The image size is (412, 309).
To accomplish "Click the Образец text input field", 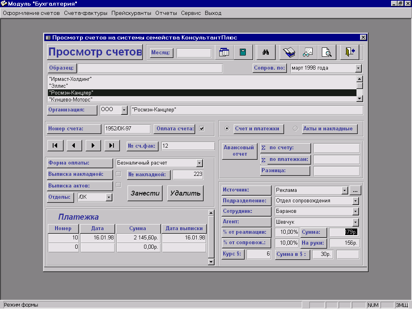I will click(x=150, y=68).
